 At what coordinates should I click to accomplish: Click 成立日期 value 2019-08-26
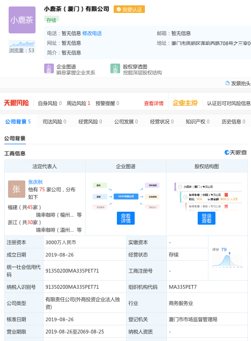tap(60, 255)
